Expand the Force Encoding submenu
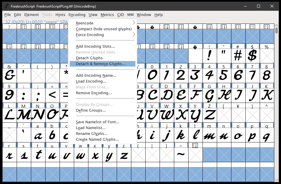Viewport: 281px width, 184px height. click(102, 35)
